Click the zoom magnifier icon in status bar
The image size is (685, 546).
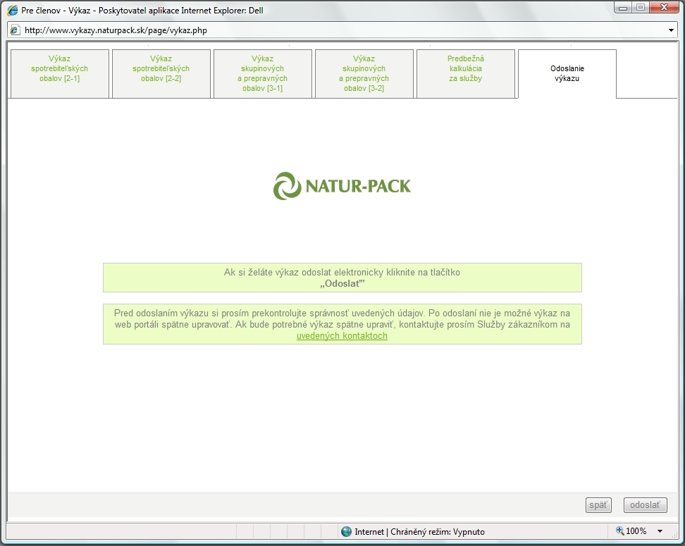pyautogui.click(x=619, y=531)
